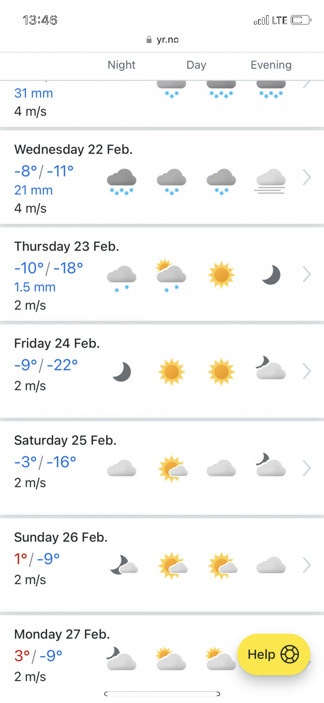Viewport: 324px width, 703px height.
Task: Expand Saturday 25 Feb. details chevron
Action: (306, 468)
